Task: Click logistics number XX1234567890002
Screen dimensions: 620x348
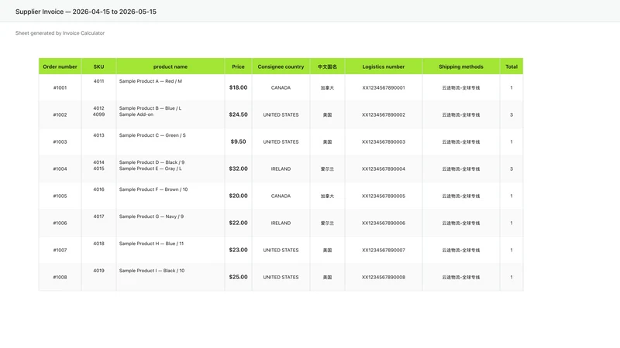Action: [384, 114]
